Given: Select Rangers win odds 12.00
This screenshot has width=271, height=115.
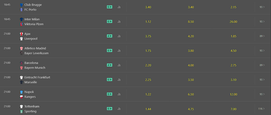Looking at the screenshot, I should 233,94.
